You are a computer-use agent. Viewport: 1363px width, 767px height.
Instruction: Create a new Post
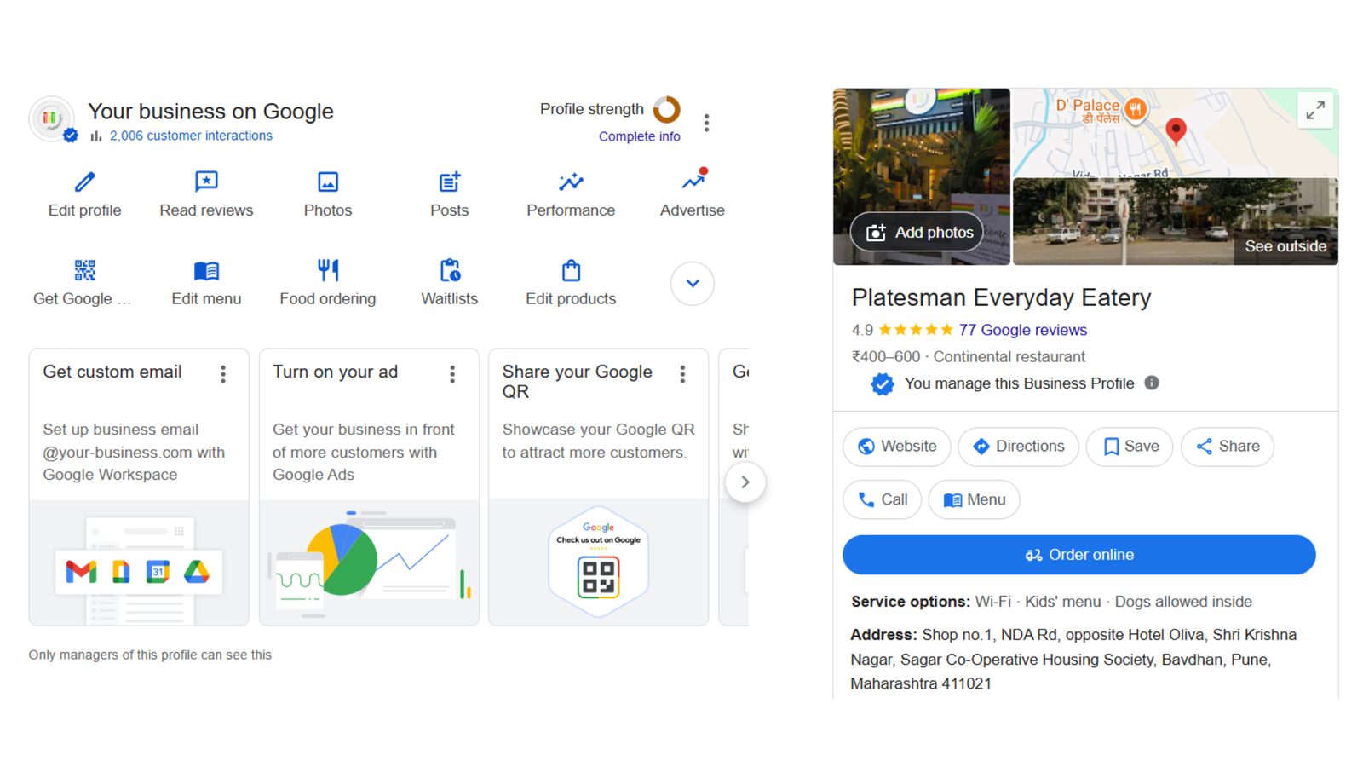click(x=448, y=182)
